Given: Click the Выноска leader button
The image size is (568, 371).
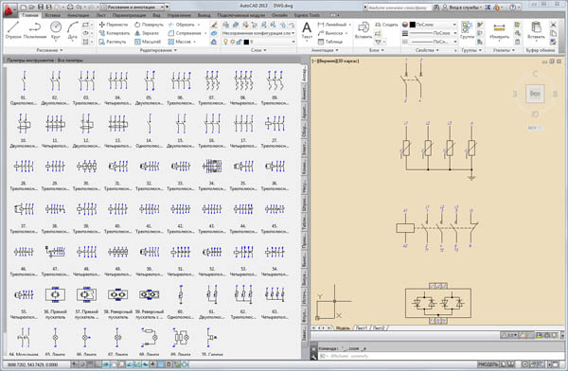Looking at the screenshot, I should pyautogui.click(x=333, y=33).
